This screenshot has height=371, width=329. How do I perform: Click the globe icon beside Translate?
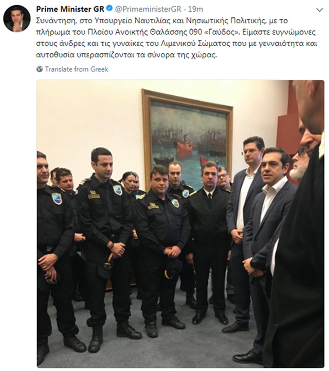pos(40,69)
